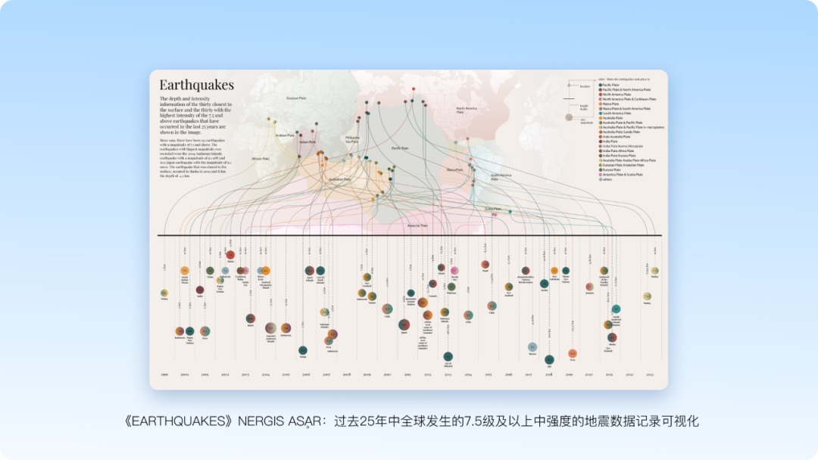Select the red Alaska bubble in 2002
This screenshot has height=460, width=818.
[230, 255]
